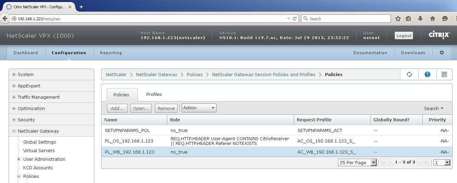
Task: Open the Dashboard tab
Action: pyautogui.click(x=26, y=53)
